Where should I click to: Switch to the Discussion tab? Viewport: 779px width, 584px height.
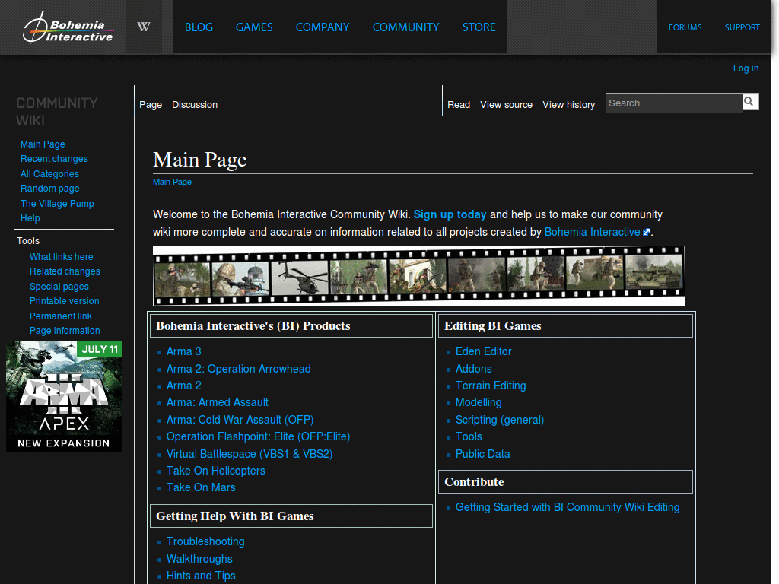(x=195, y=105)
